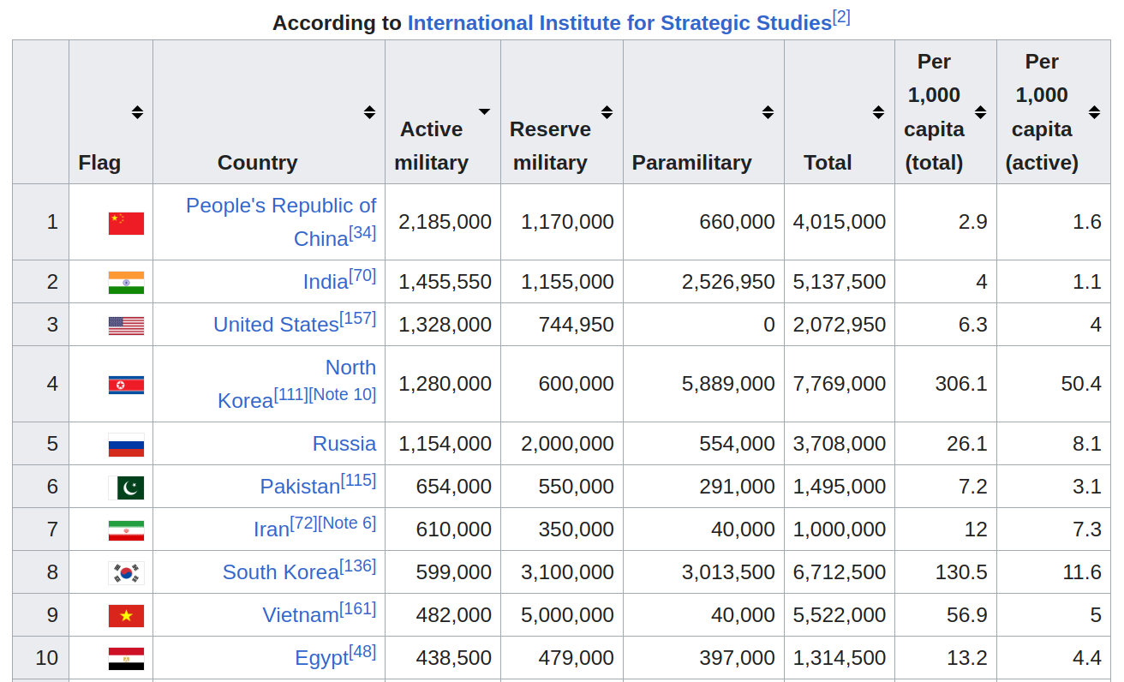Select Pakistan's active military 654,000
This screenshot has height=682, width=1124.
[x=454, y=487]
